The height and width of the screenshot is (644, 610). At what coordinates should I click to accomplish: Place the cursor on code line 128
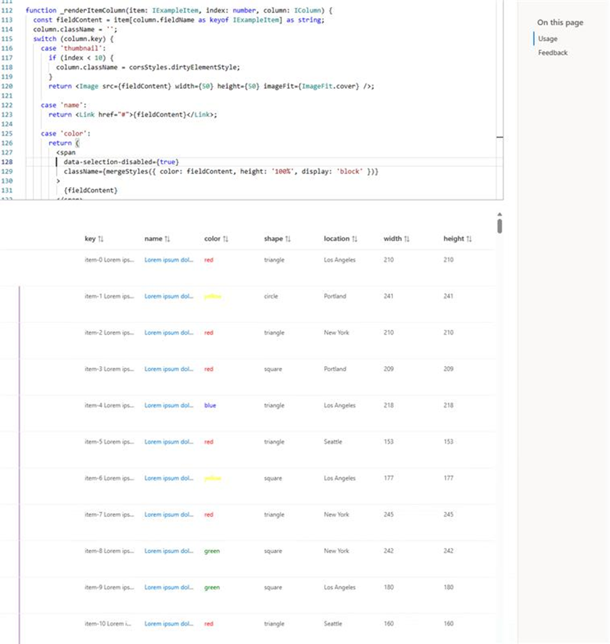click(x=125, y=161)
